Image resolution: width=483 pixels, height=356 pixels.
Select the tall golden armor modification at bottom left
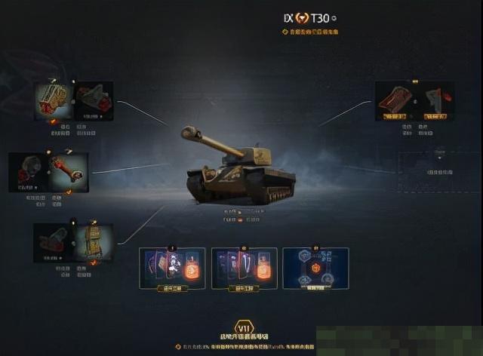point(94,243)
